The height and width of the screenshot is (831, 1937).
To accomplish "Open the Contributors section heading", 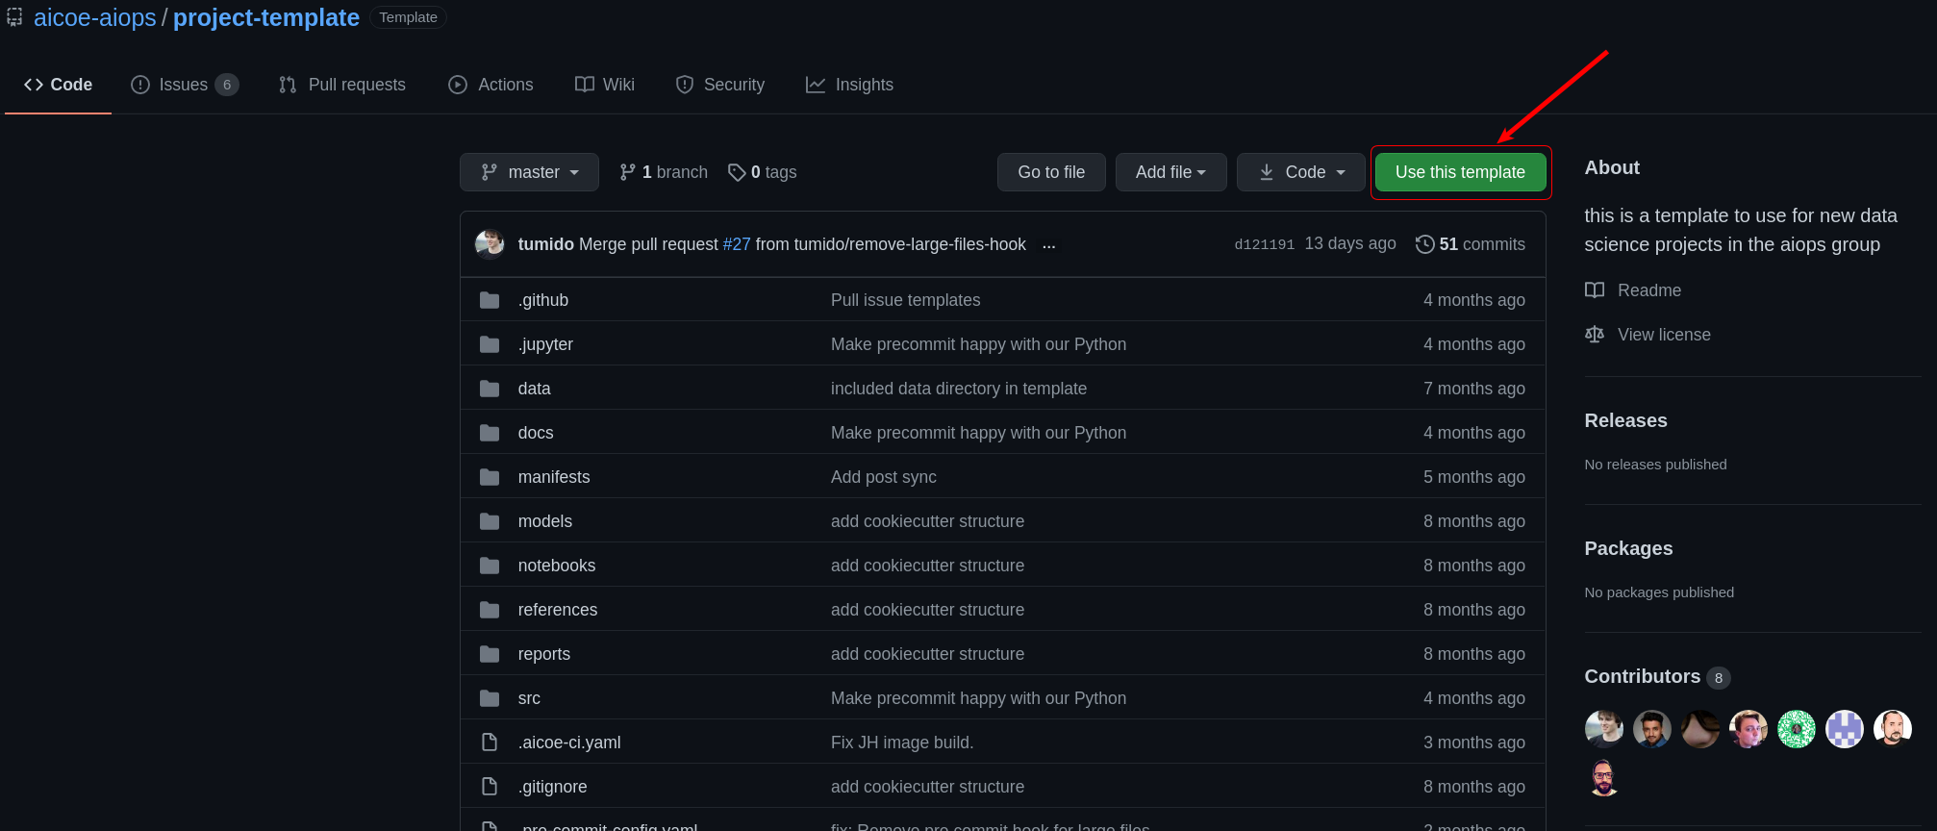I will click(x=1643, y=676).
